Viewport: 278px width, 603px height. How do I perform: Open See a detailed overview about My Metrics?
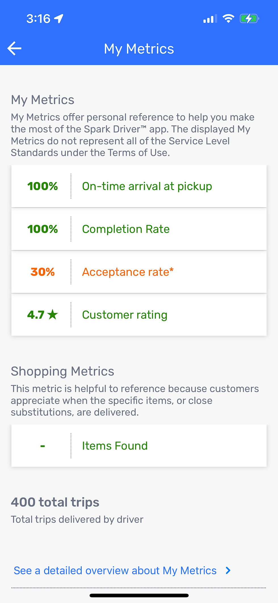(115, 571)
